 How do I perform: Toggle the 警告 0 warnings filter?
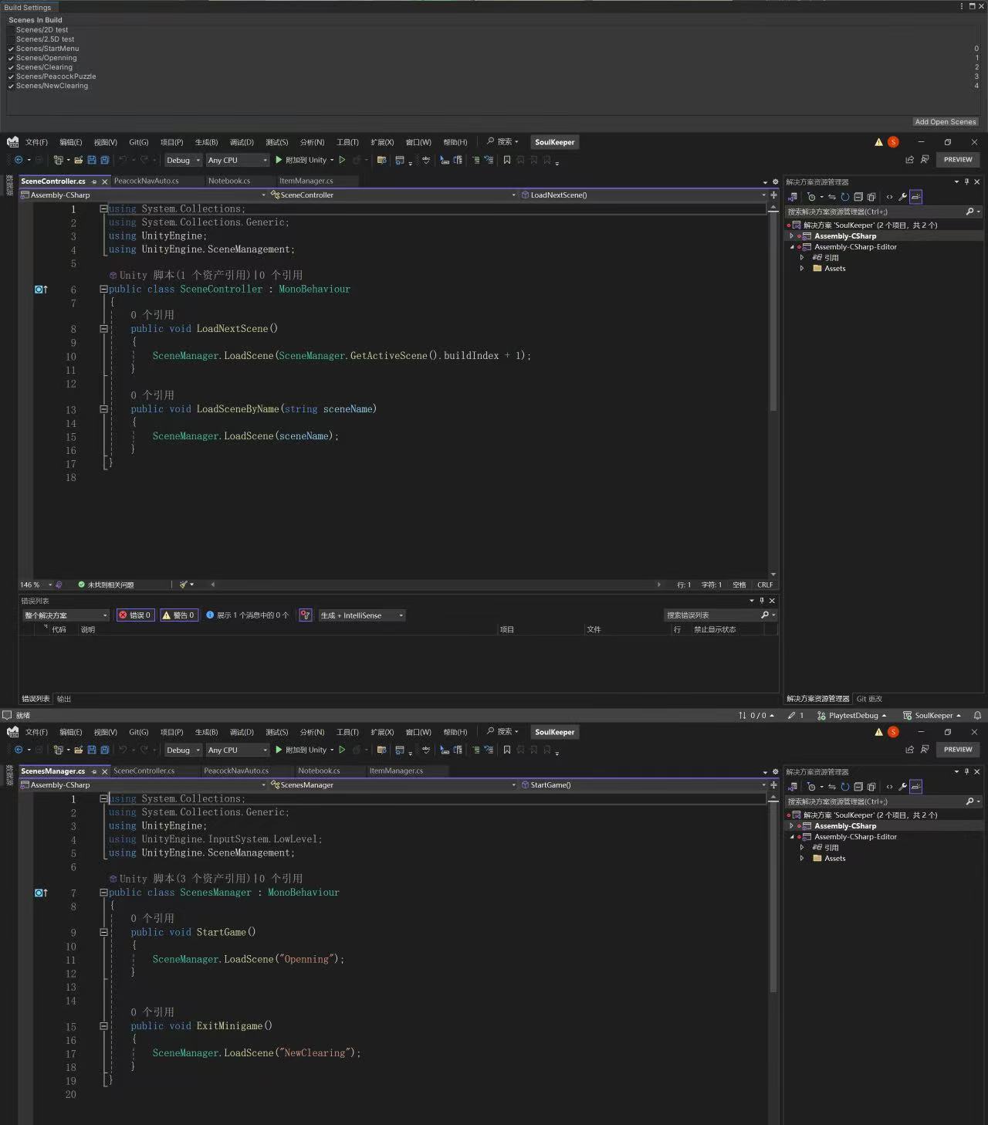[179, 615]
